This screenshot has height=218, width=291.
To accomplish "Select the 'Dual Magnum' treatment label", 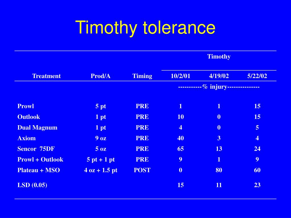I will click(x=37, y=127).
